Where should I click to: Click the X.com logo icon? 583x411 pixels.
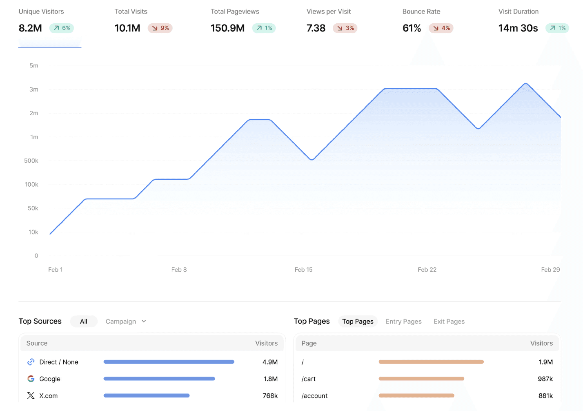point(31,395)
